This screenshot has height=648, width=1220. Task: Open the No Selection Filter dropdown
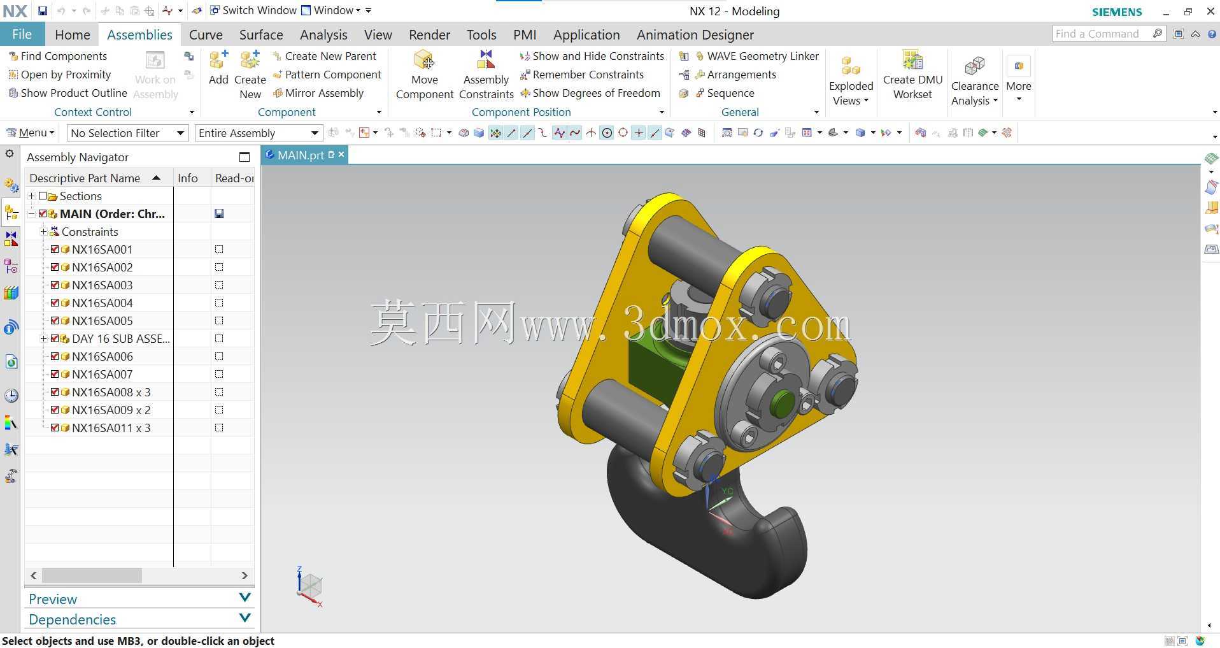coord(127,133)
